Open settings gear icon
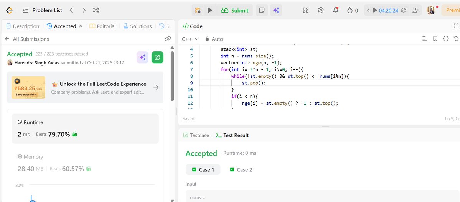The width and height of the screenshot is (460, 202). [x=321, y=10]
